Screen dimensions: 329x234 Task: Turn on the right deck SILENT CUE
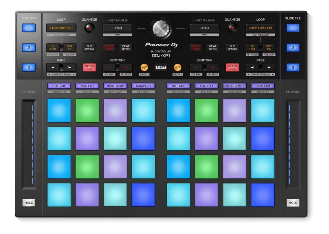click(x=232, y=68)
